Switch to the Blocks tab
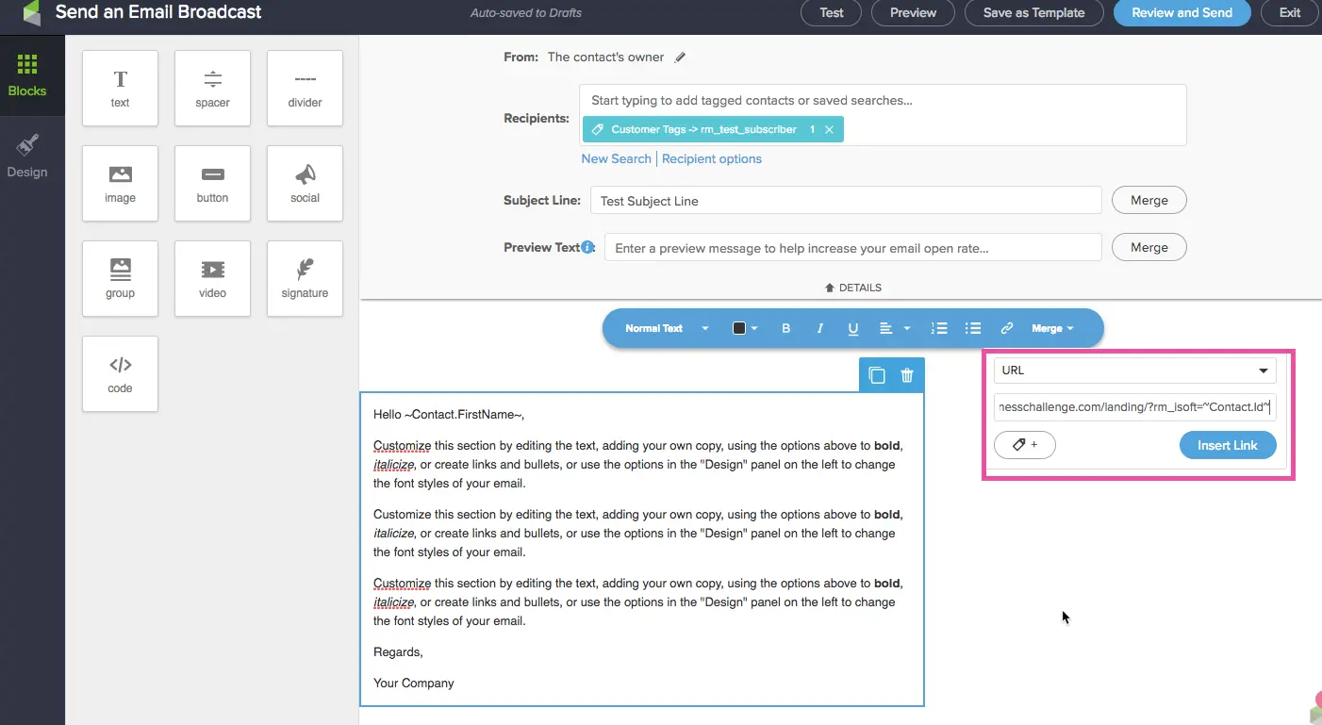Screen dimensions: 1322x725 click(27, 75)
